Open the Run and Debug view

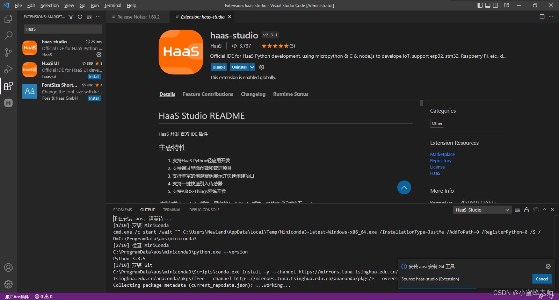click(8, 69)
